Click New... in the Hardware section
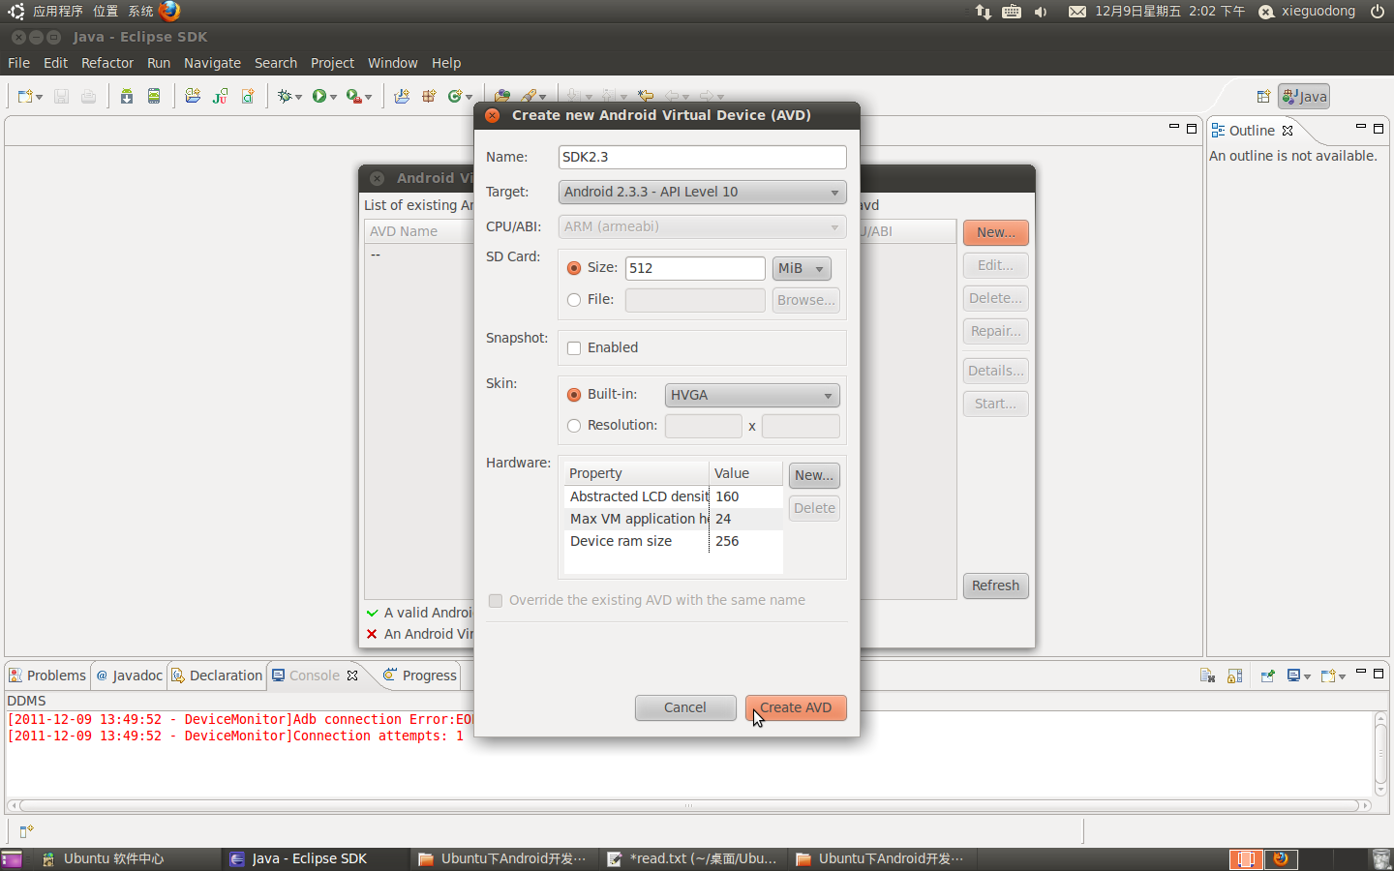This screenshot has width=1394, height=871. [x=814, y=475]
